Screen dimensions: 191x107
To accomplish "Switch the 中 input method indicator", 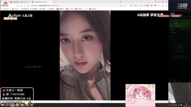I will [x=178, y=105].
